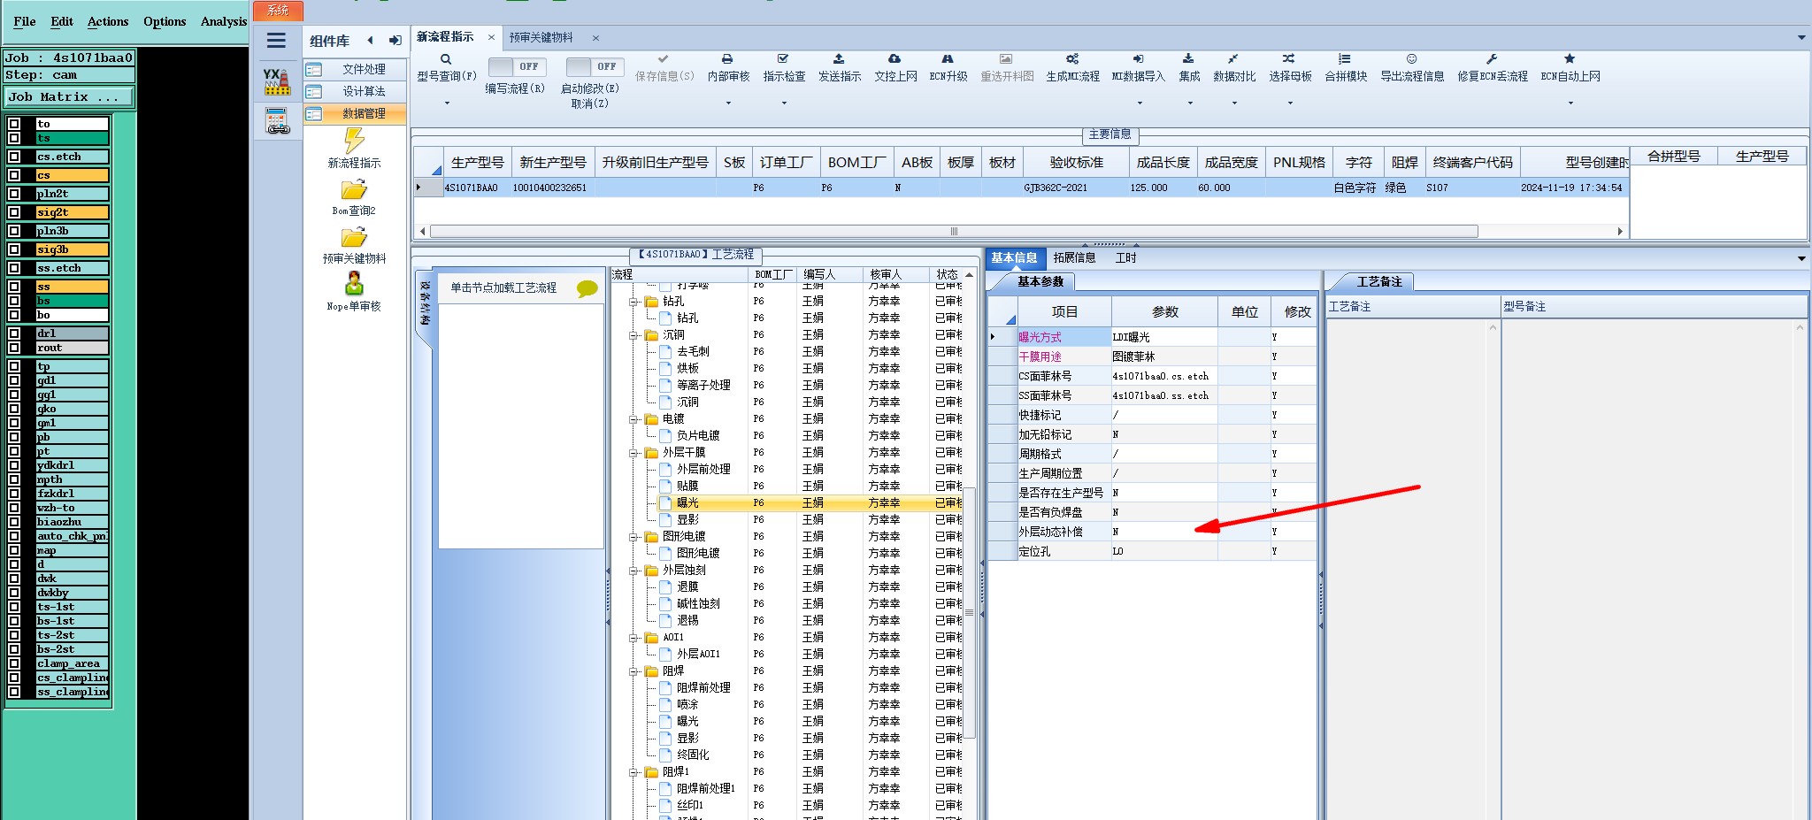Image resolution: width=1812 pixels, height=820 pixels.
Task: Open the Bom查询2 folder icon
Action: click(x=354, y=190)
